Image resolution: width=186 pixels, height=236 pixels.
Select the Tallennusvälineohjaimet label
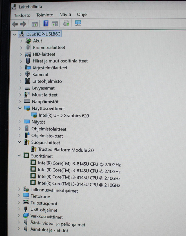[x=54, y=190]
